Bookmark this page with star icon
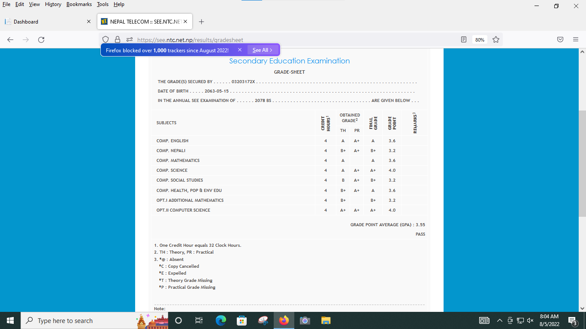 (496, 40)
